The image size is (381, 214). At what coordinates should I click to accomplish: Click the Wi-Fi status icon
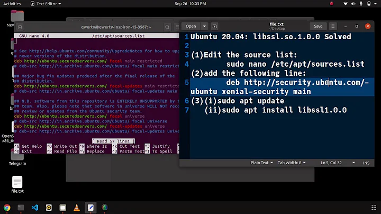(345, 4)
